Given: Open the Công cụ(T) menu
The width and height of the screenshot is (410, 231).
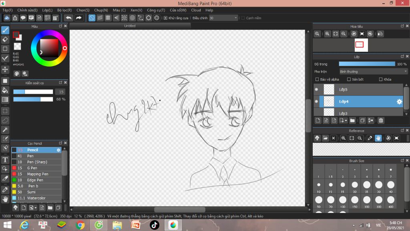Looking at the screenshot, I should pos(156,10).
